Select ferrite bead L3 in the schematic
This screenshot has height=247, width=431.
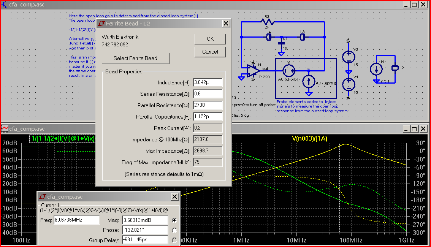pyautogui.click(x=303, y=37)
